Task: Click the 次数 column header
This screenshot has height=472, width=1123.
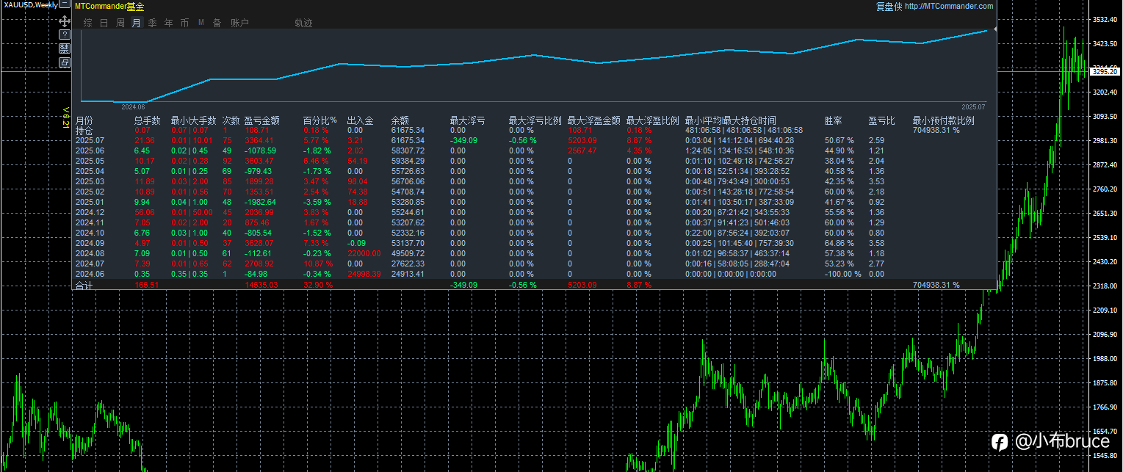Action: click(231, 120)
